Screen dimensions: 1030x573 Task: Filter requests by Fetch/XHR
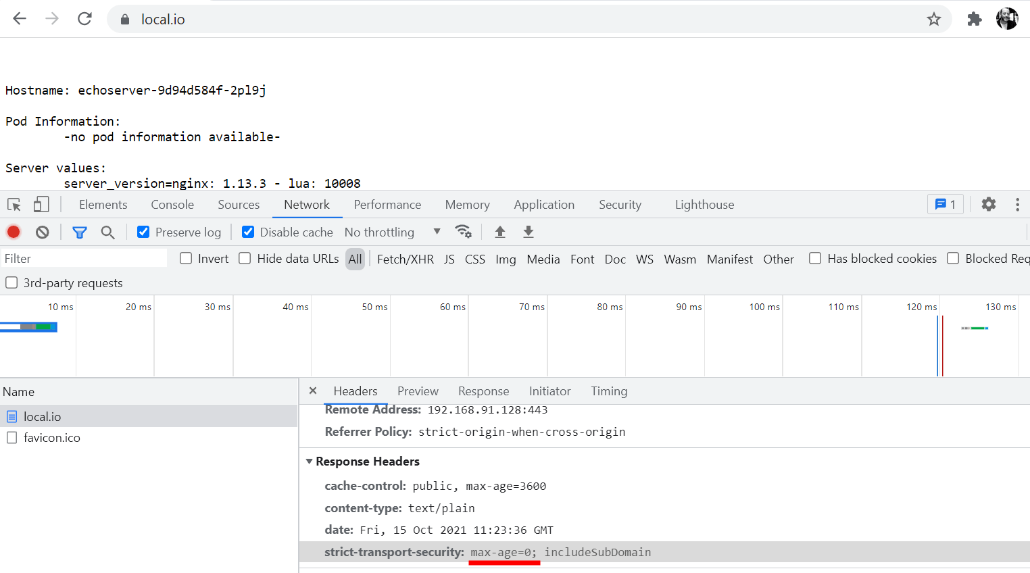coord(406,259)
